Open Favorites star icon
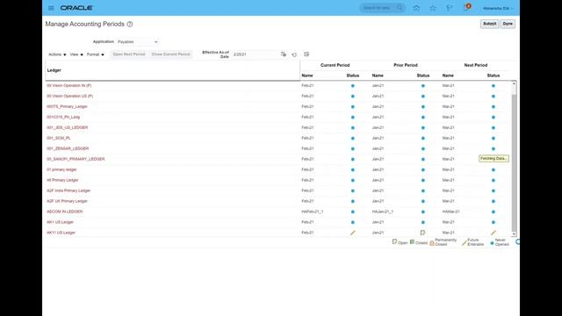This screenshot has height=316, width=562. (433, 8)
